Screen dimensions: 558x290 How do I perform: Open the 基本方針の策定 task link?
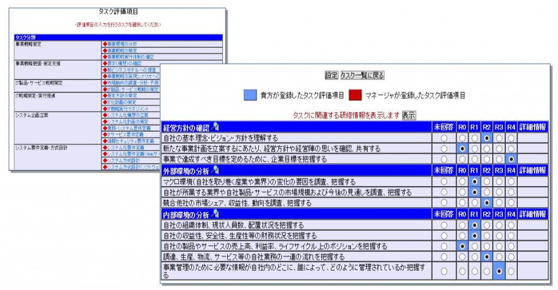(122, 96)
